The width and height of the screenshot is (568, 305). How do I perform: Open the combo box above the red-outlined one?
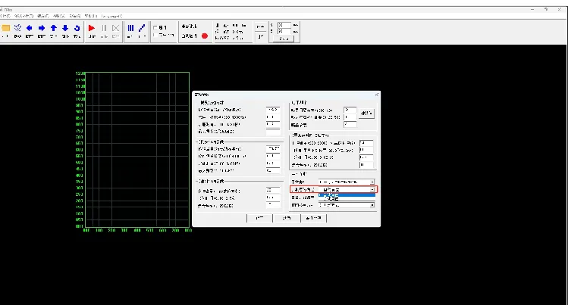point(347,182)
